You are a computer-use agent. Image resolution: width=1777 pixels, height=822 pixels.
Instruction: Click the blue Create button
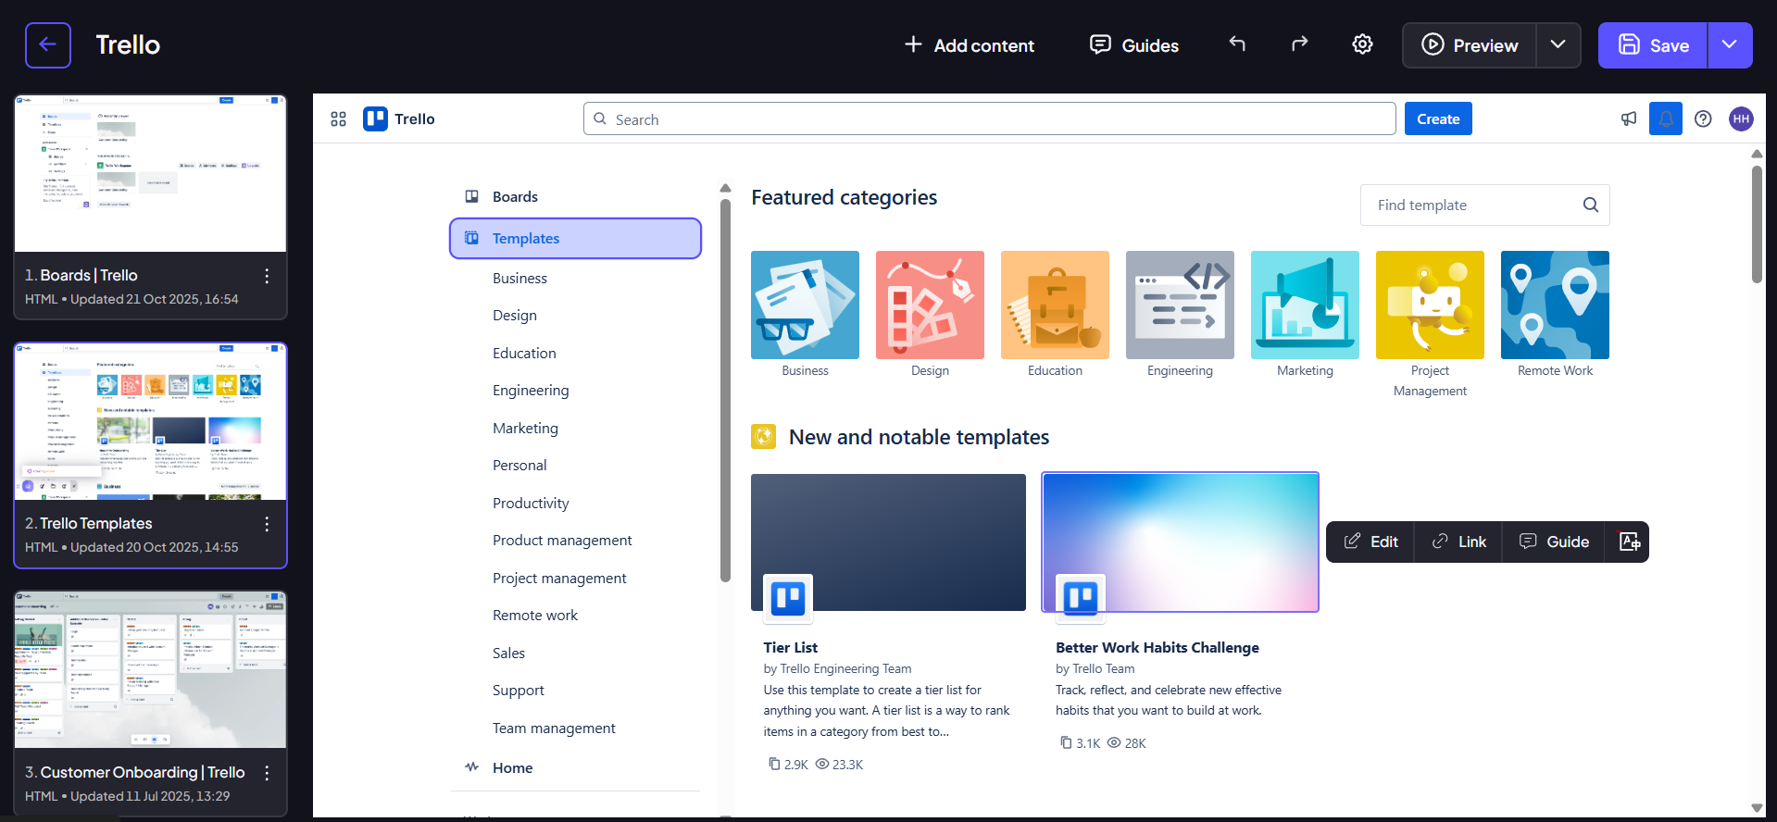1438,118
